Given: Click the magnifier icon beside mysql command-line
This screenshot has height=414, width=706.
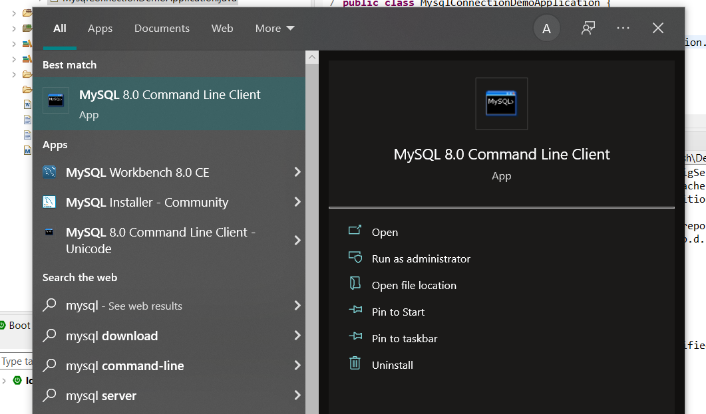Looking at the screenshot, I should point(49,365).
